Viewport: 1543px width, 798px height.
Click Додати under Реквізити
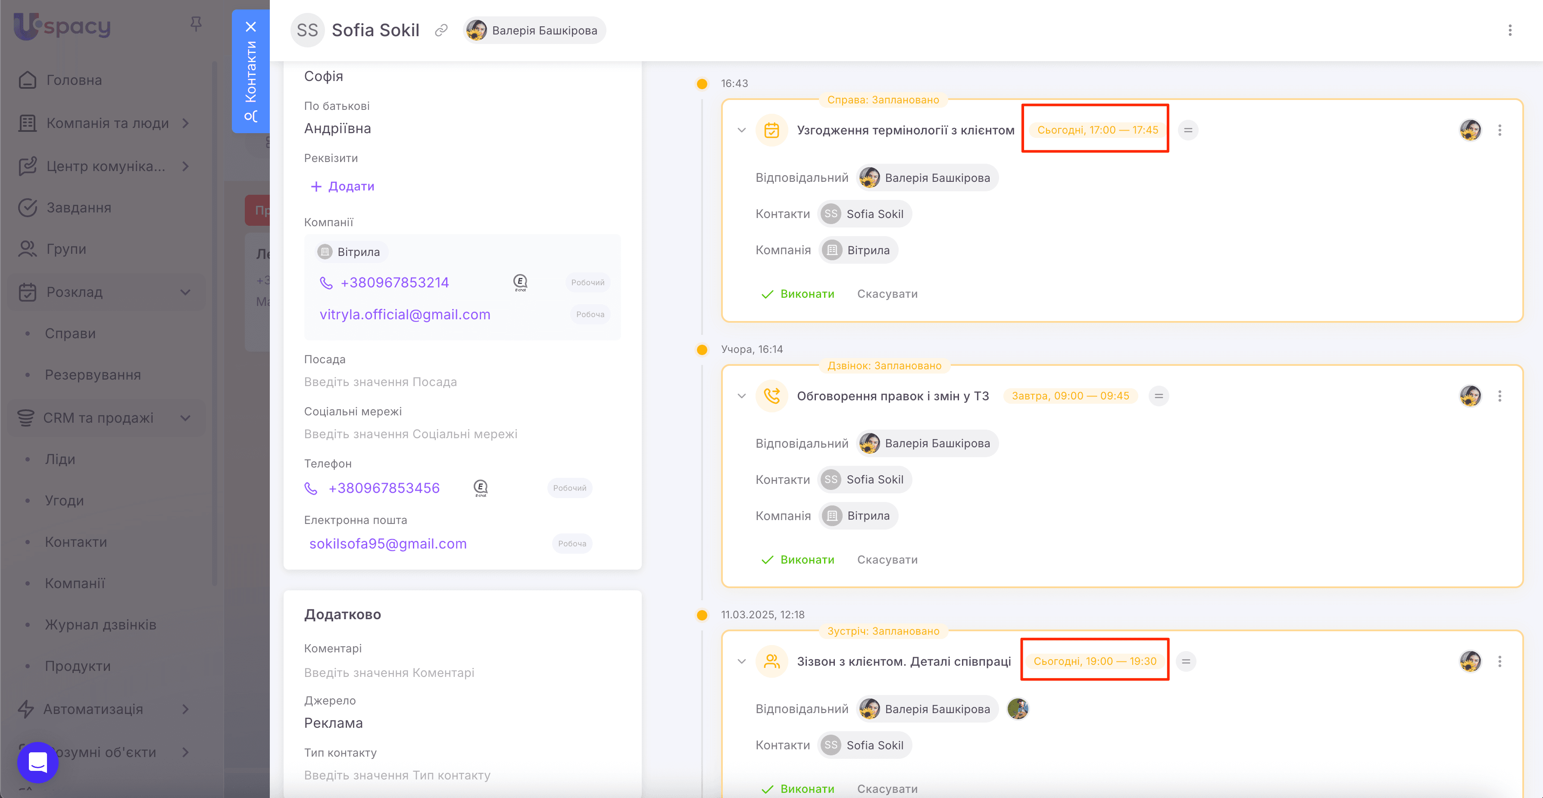[343, 186]
